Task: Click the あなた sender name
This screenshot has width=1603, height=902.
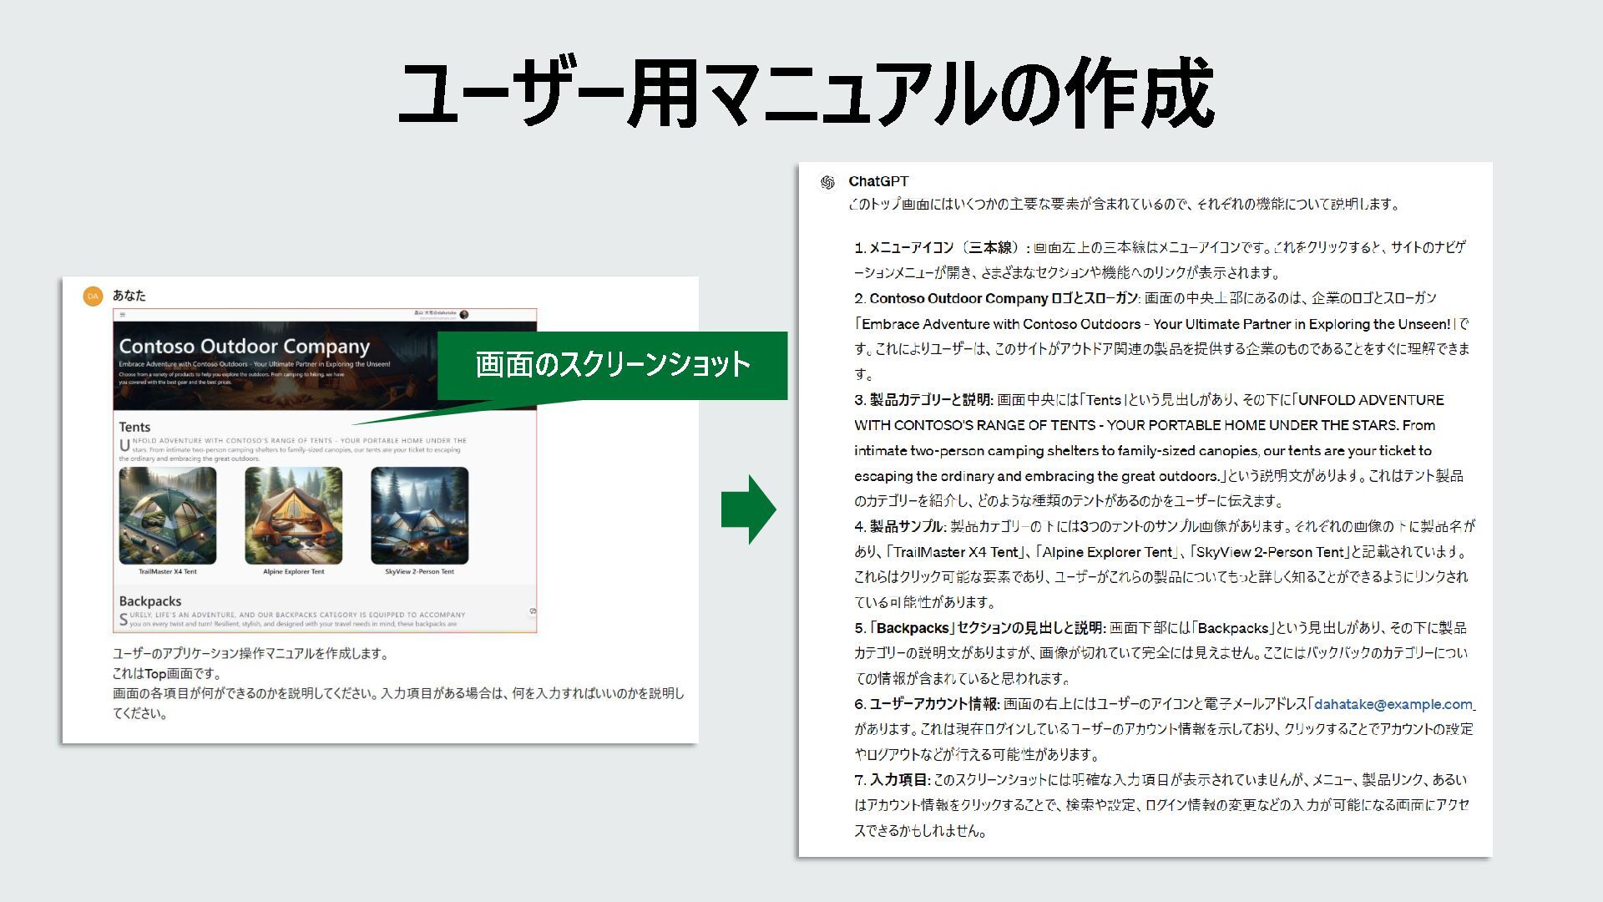Action: coord(129,296)
